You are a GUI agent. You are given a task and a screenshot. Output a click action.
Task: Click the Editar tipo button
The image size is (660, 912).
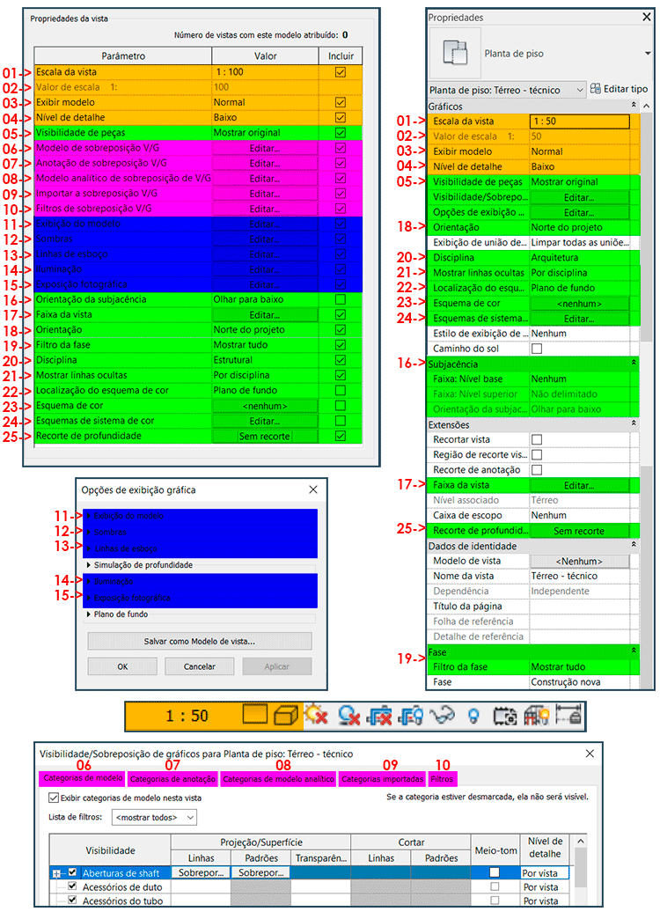pos(620,89)
